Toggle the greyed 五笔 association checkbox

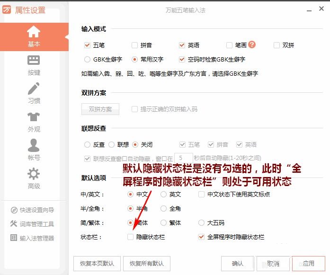coord(182,144)
